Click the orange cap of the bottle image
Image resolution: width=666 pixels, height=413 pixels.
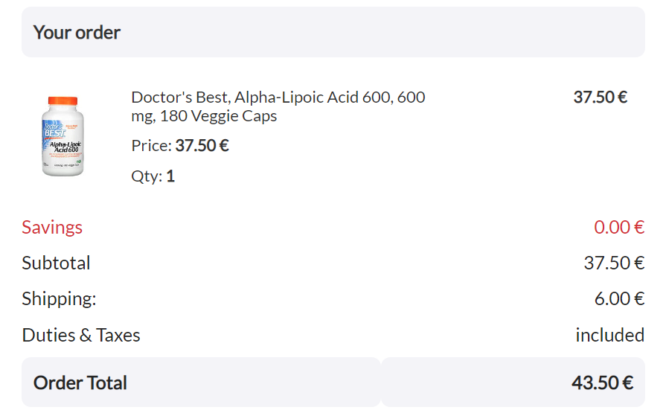click(x=63, y=100)
